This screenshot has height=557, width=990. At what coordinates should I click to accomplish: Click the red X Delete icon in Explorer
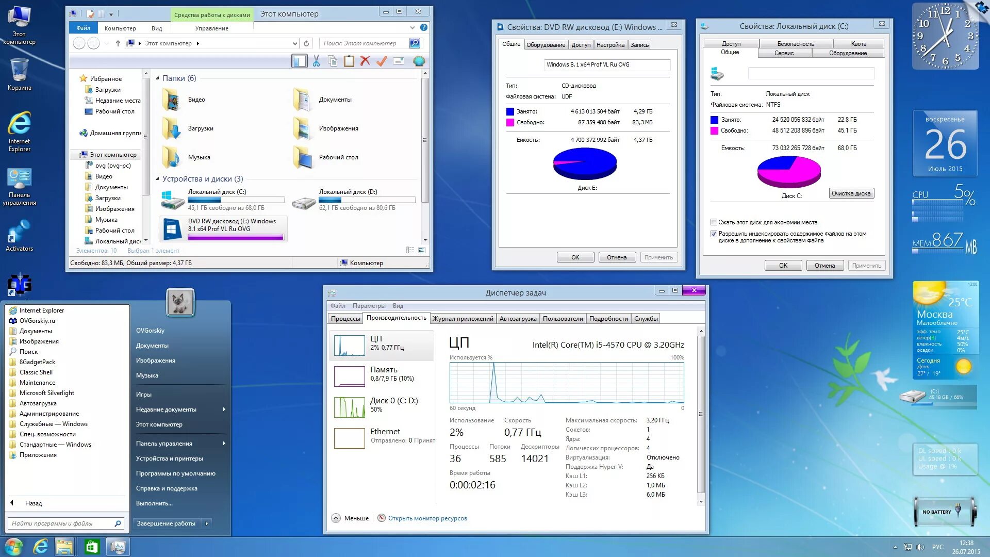coord(365,61)
